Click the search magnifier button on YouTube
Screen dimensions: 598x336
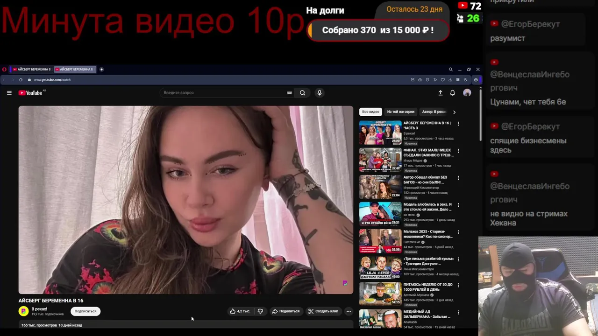tap(302, 93)
